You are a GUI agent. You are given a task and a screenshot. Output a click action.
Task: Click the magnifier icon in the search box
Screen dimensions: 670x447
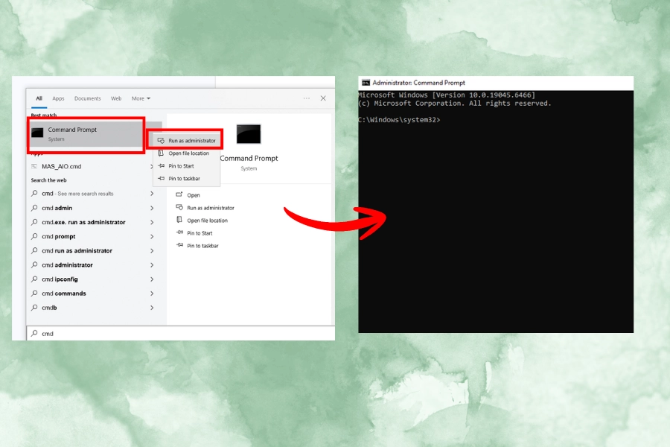tap(34, 333)
